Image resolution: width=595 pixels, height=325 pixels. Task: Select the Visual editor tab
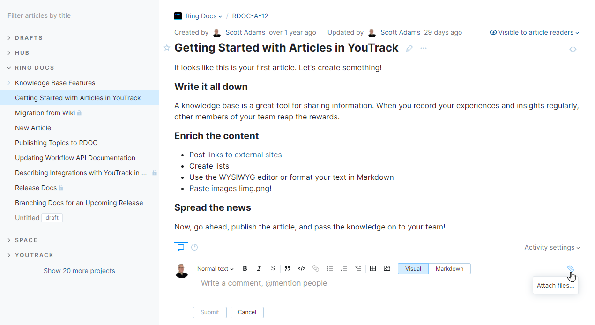coord(413,268)
